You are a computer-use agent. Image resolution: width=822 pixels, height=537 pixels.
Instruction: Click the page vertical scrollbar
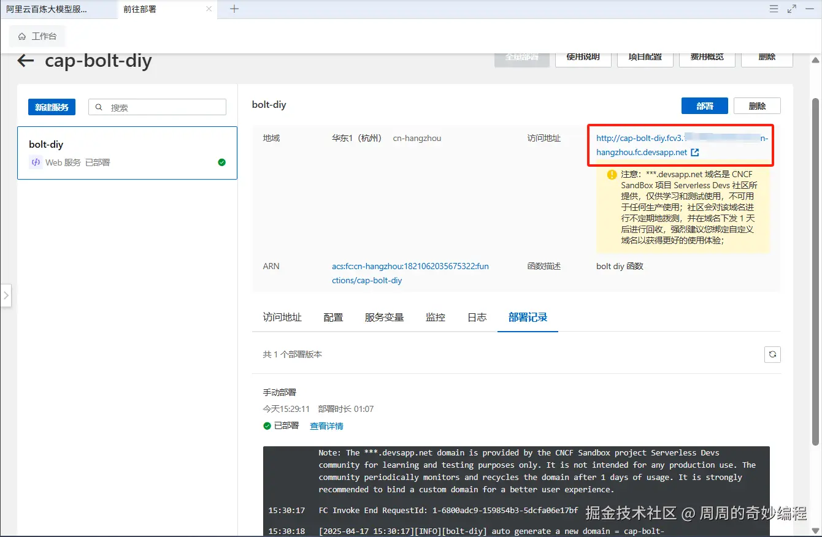(815, 272)
